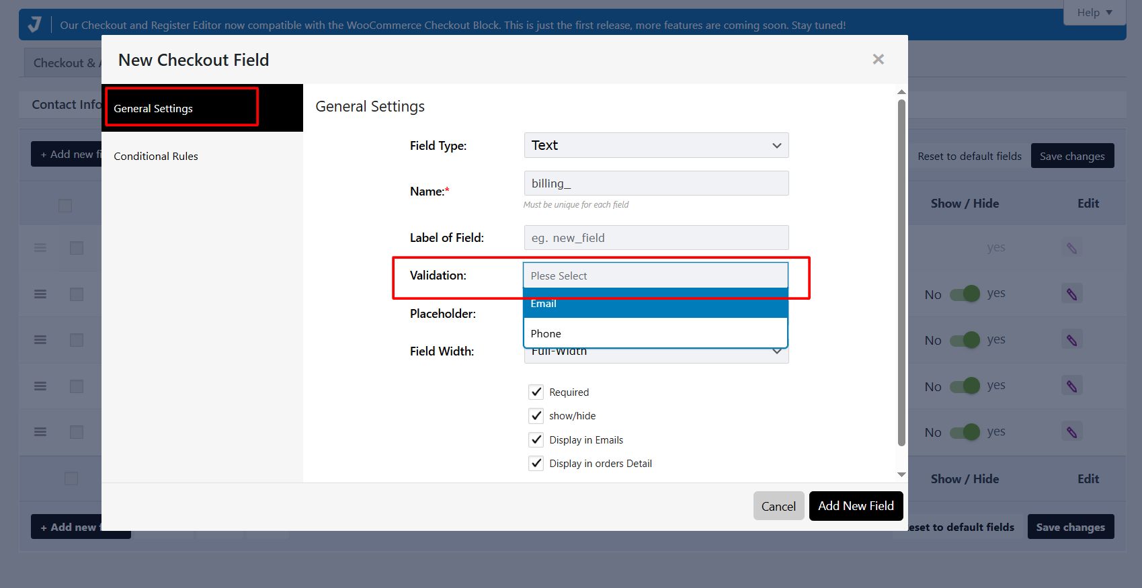Switch to the Conditional Rules tab
The height and width of the screenshot is (588, 1142).
[x=156, y=156]
